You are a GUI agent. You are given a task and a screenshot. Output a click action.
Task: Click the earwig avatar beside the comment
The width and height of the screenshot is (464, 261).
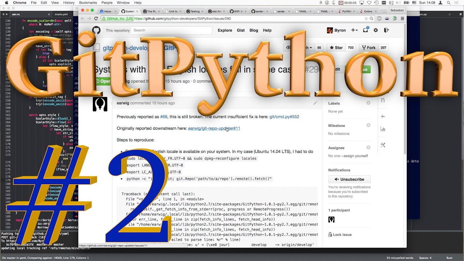100,104
